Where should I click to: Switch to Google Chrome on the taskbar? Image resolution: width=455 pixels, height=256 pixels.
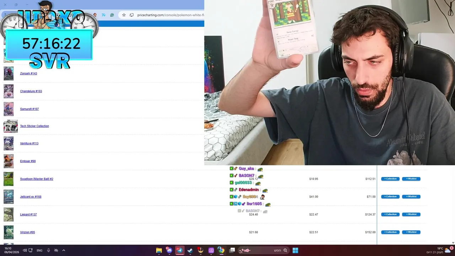[221, 250]
